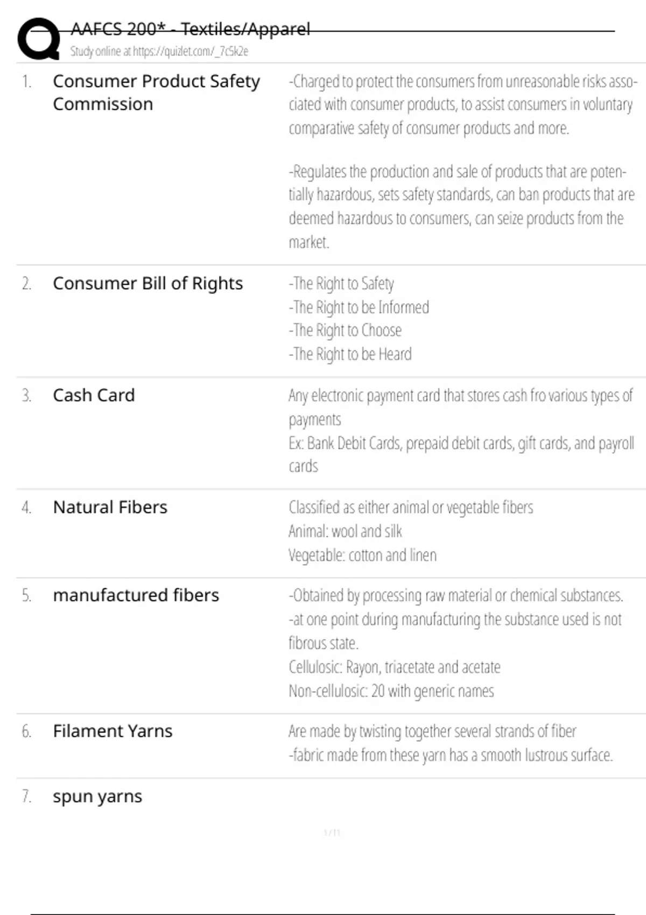Select the spun yarns term
This screenshot has height=915, width=646.
coord(97,797)
